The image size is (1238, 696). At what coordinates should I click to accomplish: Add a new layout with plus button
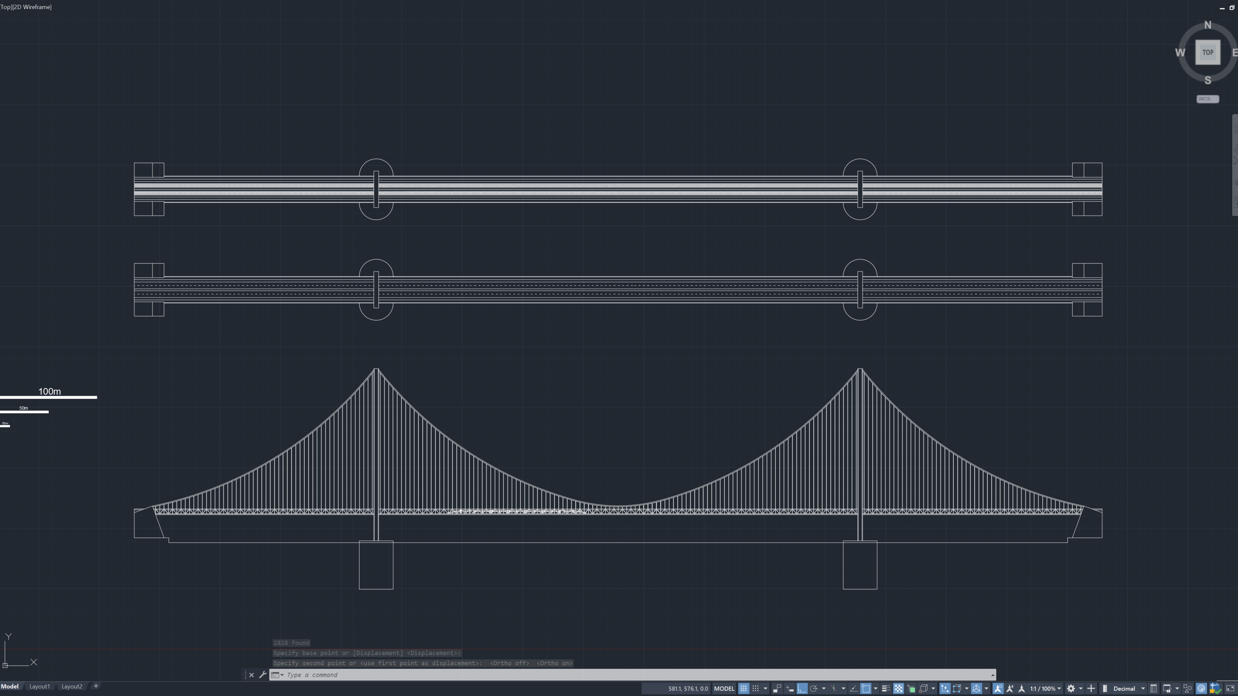(x=96, y=685)
